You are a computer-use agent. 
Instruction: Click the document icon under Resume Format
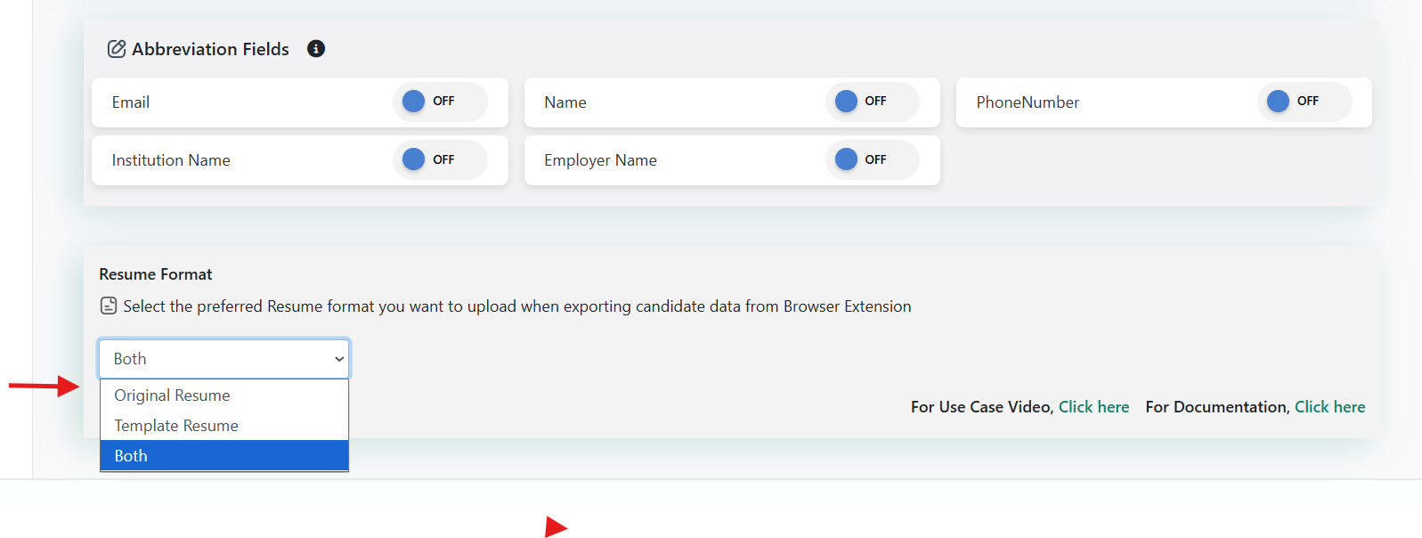tap(109, 306)
